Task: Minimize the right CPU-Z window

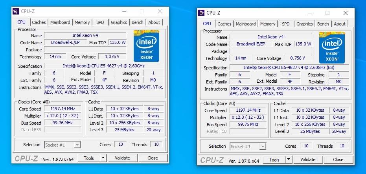Action: (x=309, y=13)
